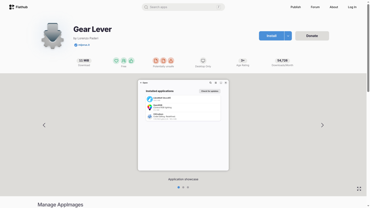Click the Desktop Only monitor icon

(203, 61)
